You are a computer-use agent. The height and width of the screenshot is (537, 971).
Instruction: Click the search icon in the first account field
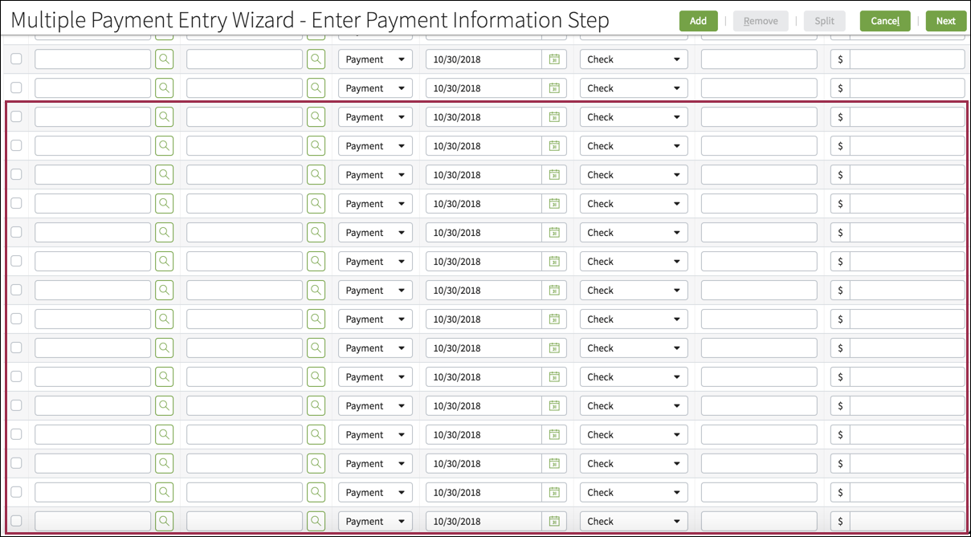164,59
